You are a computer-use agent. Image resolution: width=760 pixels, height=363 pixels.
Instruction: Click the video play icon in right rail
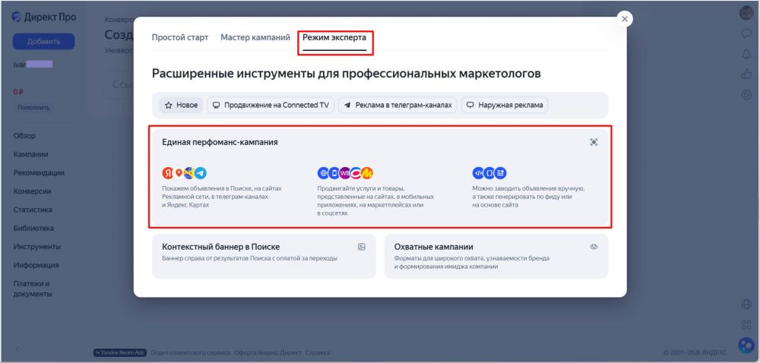pos(746,95)
